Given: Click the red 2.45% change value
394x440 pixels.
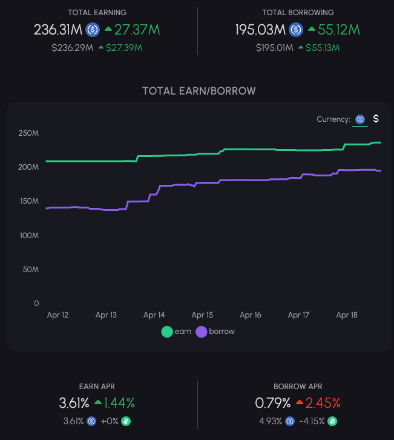Looking at the screenshot, I should (x=323, y=403).
